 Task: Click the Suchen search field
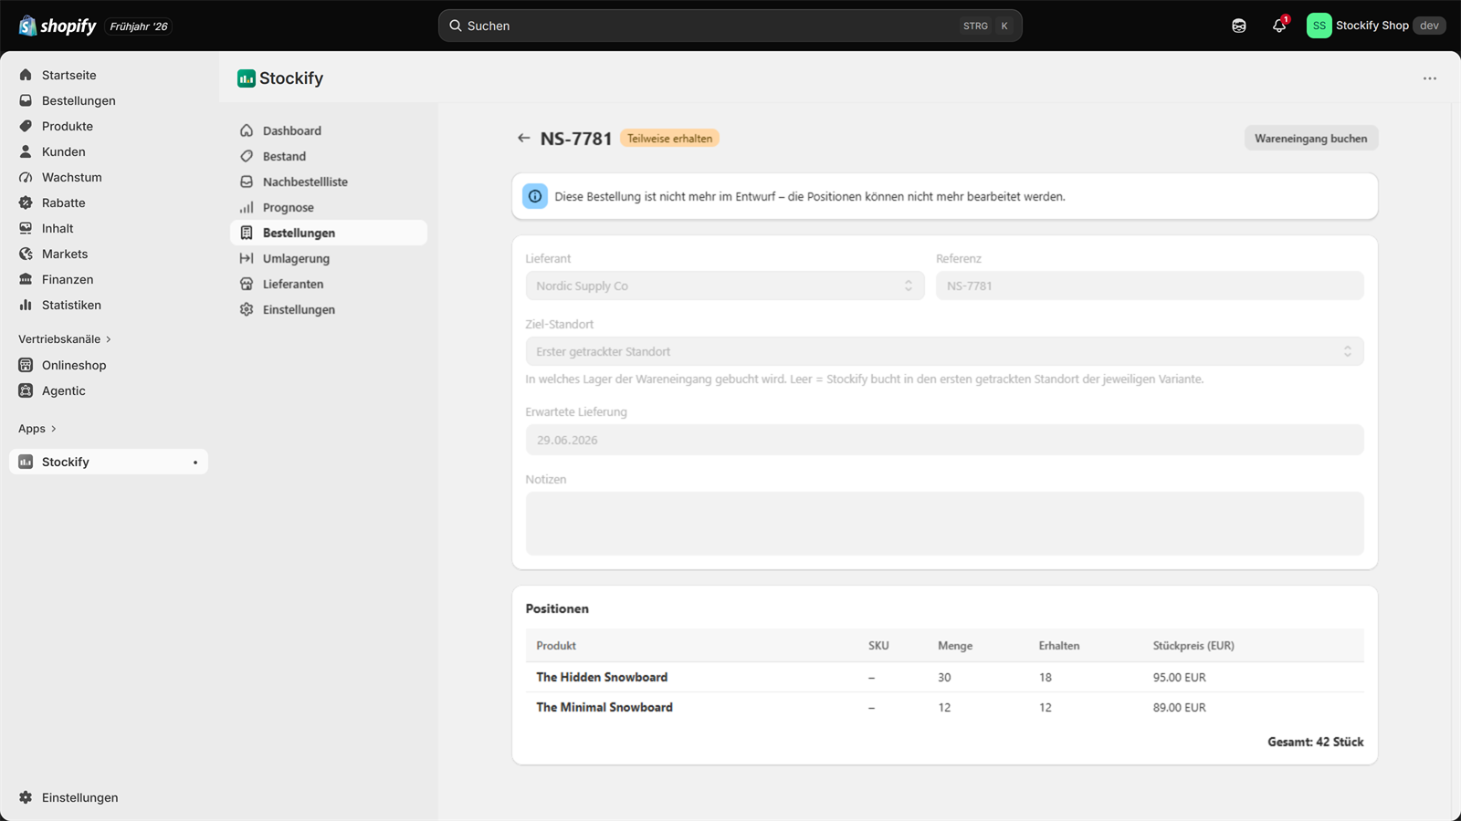[730, 26]
